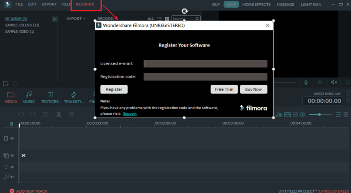This screenshot has width=351, height=193.
Task: Follow the Support link in the dialog
Action: pos(130,114)
